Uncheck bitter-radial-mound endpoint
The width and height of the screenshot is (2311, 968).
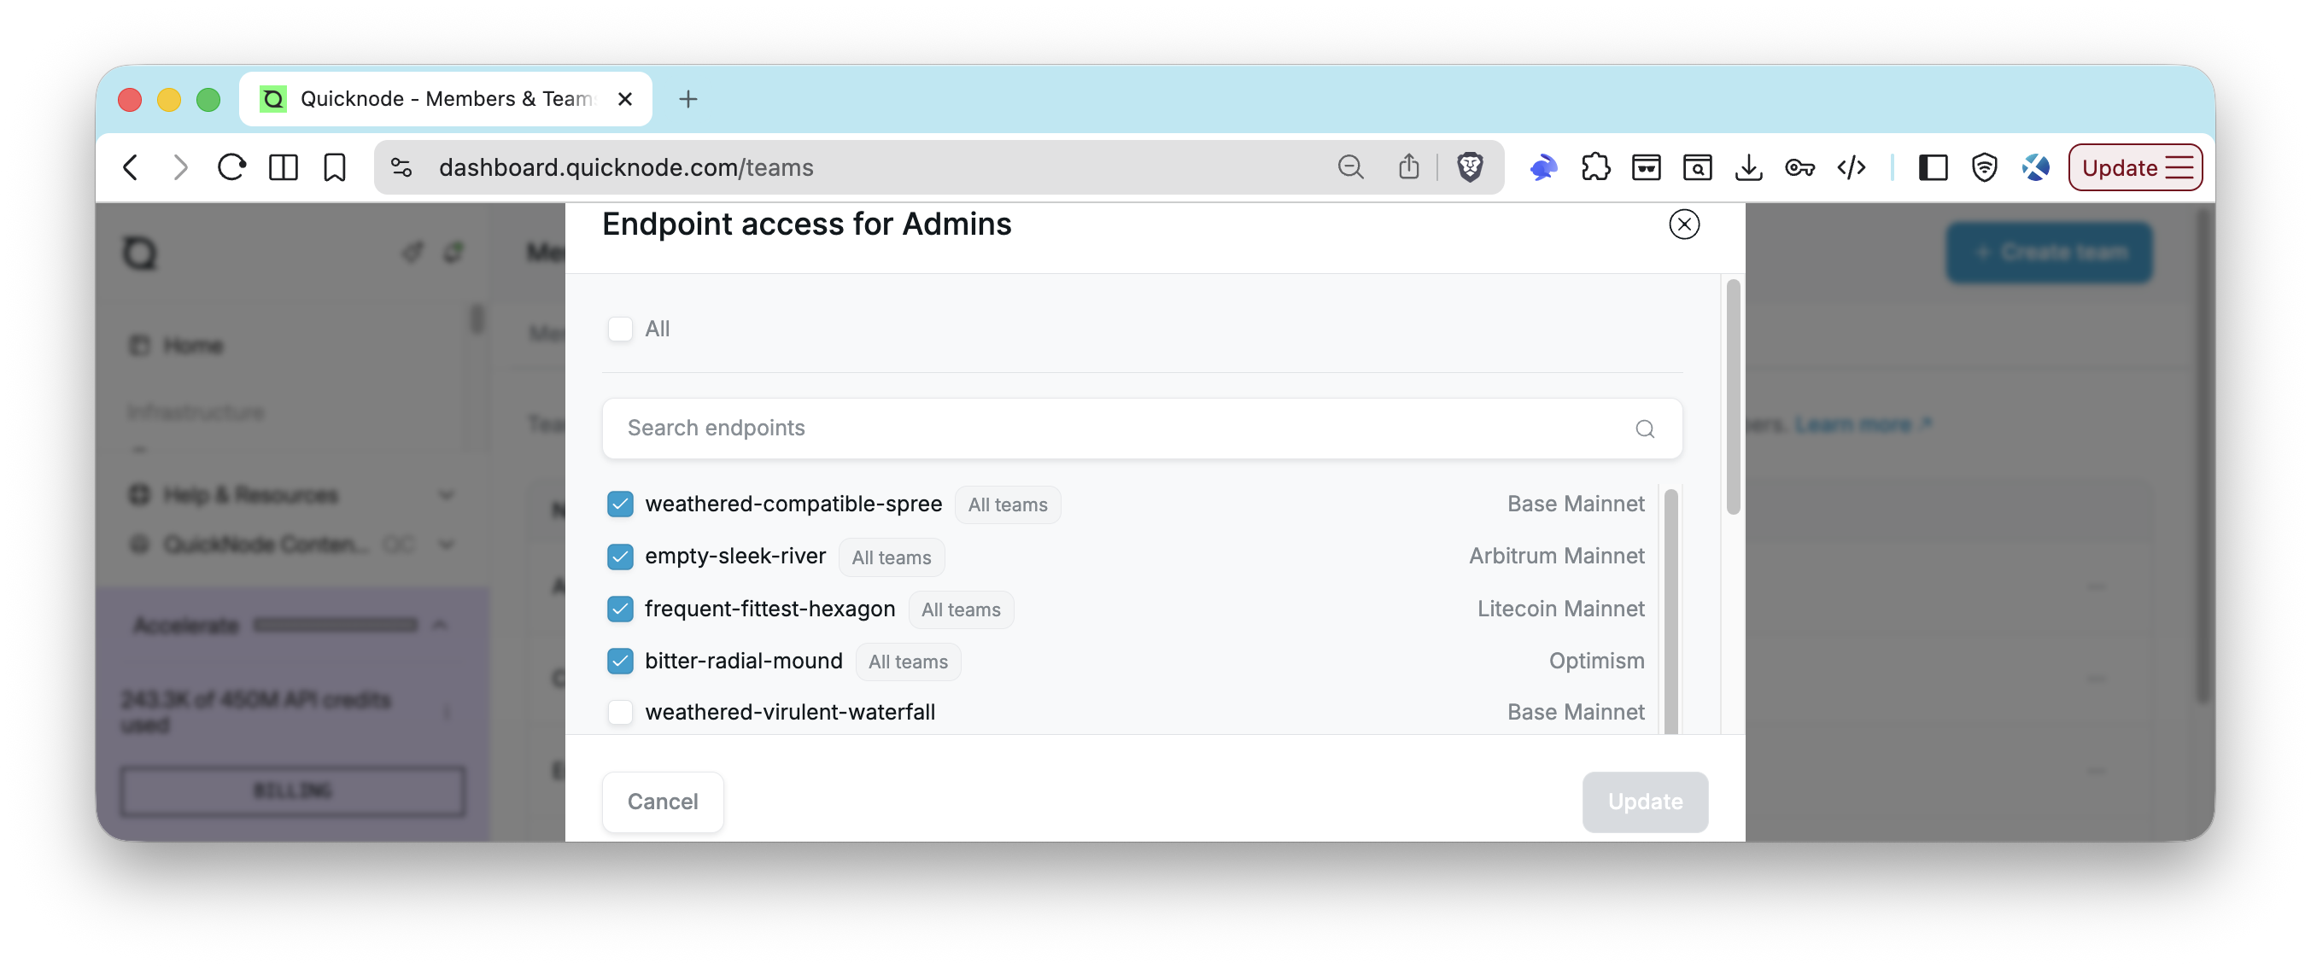[x=620, y=661]
